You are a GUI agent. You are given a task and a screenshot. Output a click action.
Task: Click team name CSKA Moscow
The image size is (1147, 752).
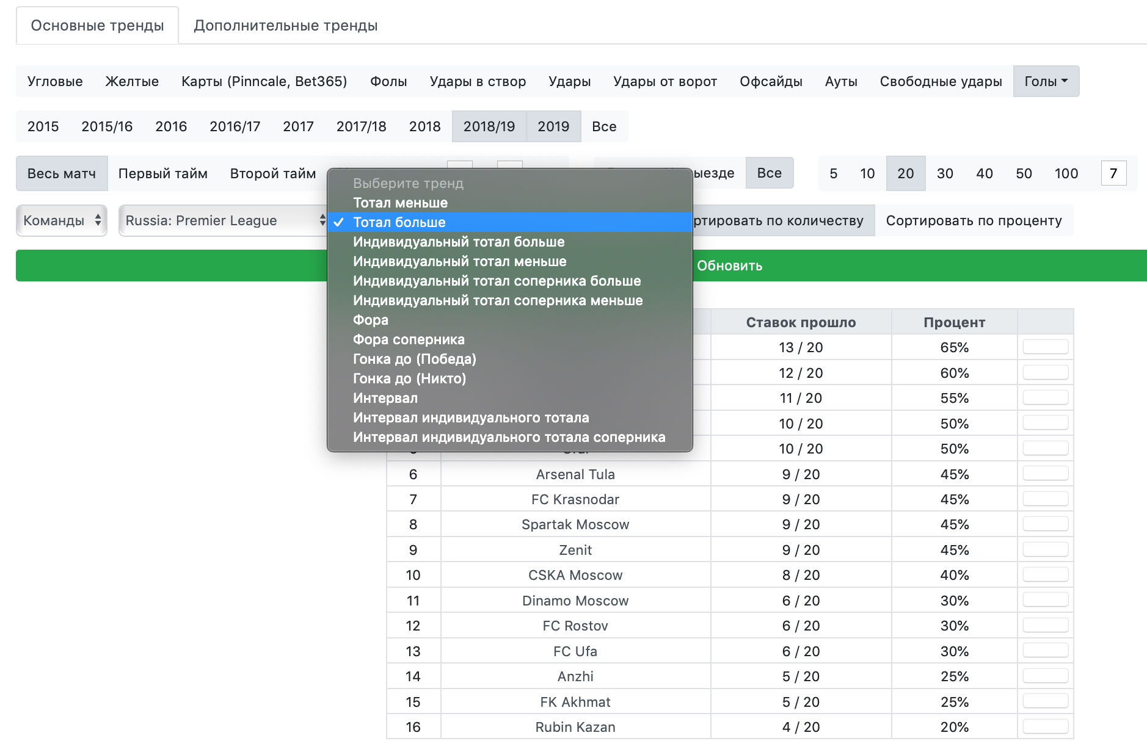(575, 575)
